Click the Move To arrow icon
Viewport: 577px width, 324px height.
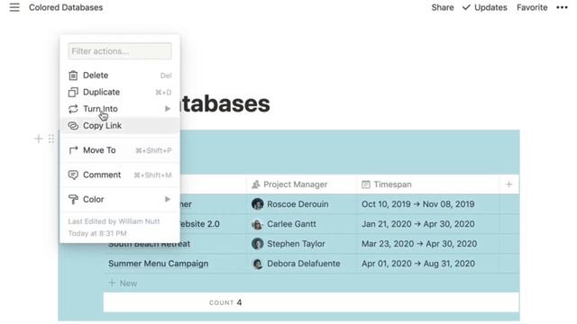pos(73,150)
